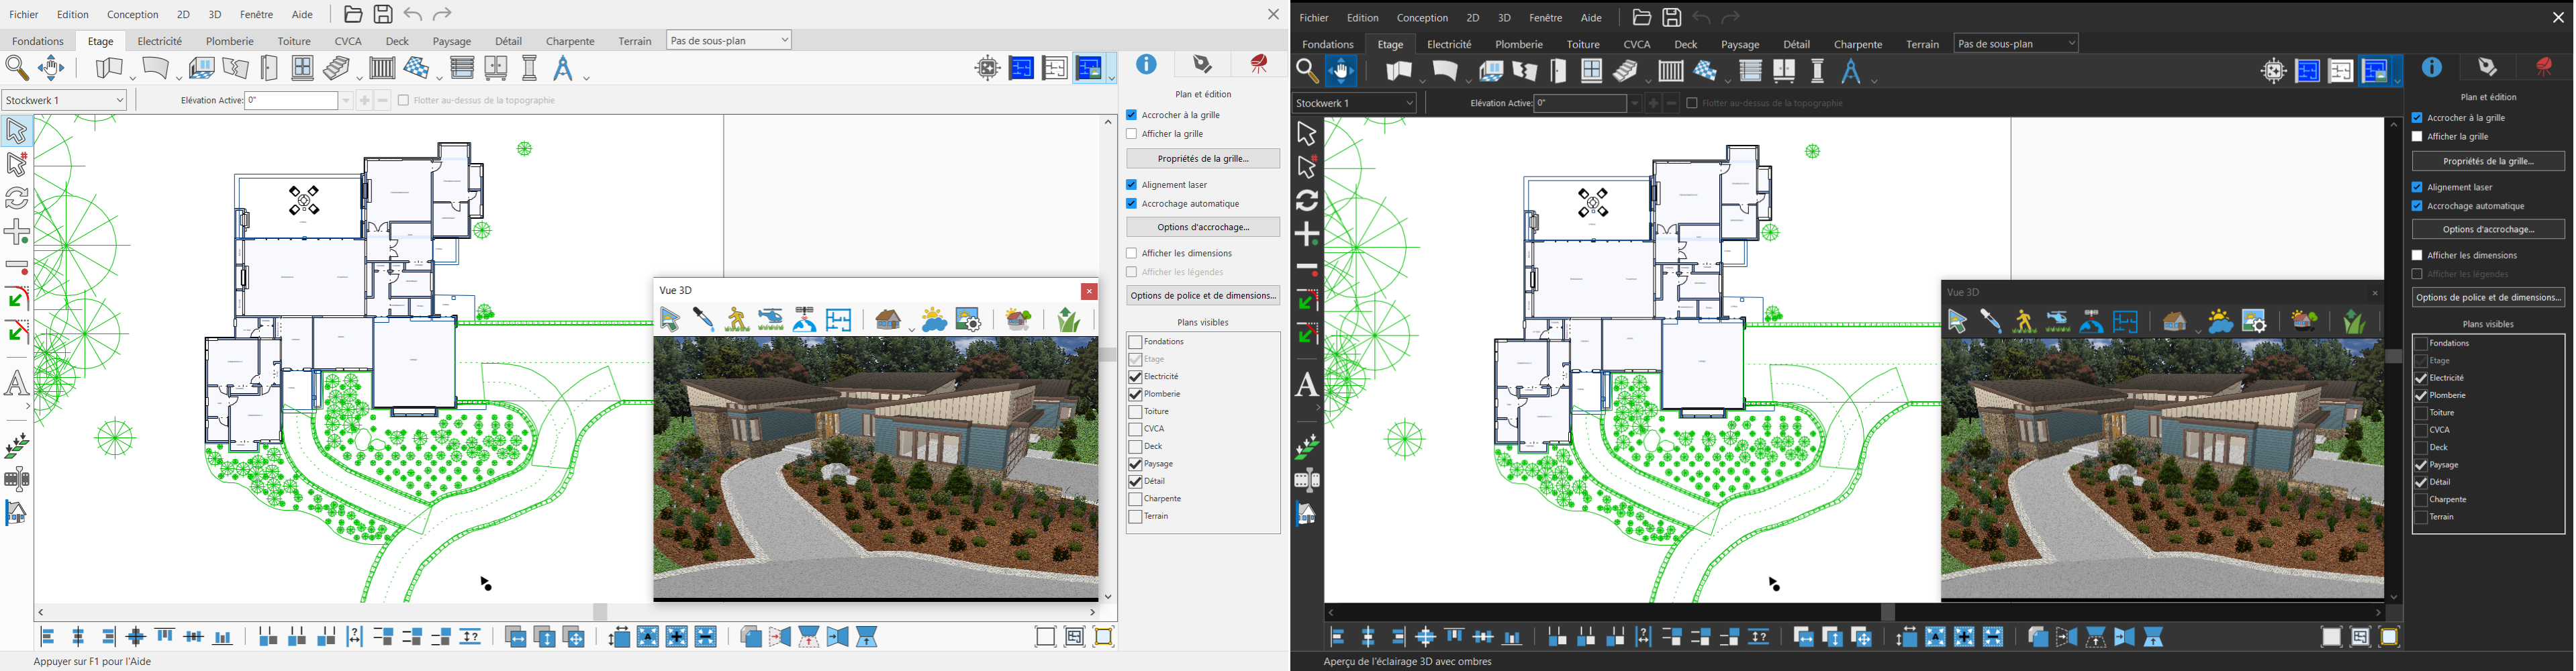
Task: Click the align left edges icon in light window
Action: (48, 636)
